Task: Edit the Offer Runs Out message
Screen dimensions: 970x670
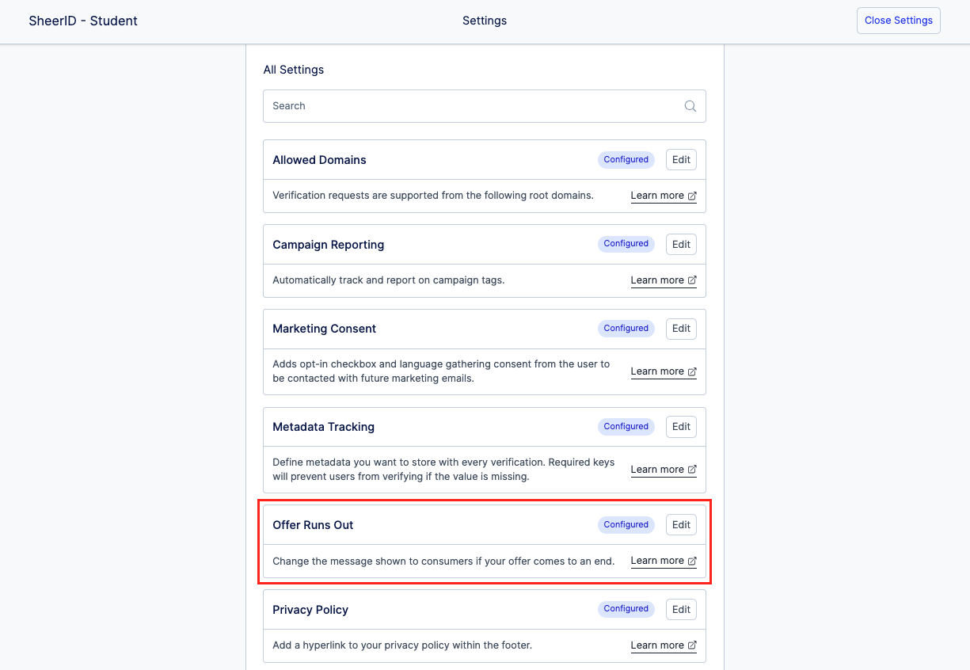Action: (681, 525)
